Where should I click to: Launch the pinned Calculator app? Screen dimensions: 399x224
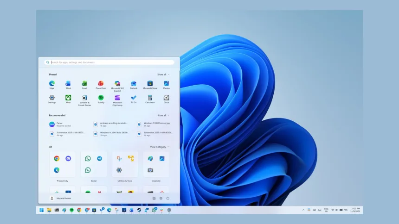pos(150,99)
